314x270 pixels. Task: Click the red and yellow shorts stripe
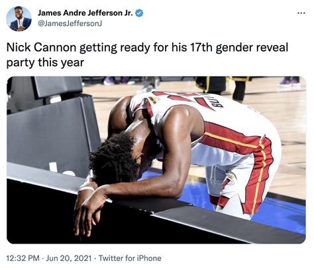point(260,174)
